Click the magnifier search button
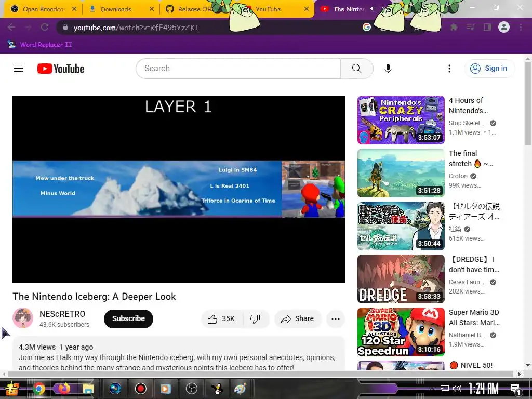532x399 pixels. coord(356,69)
